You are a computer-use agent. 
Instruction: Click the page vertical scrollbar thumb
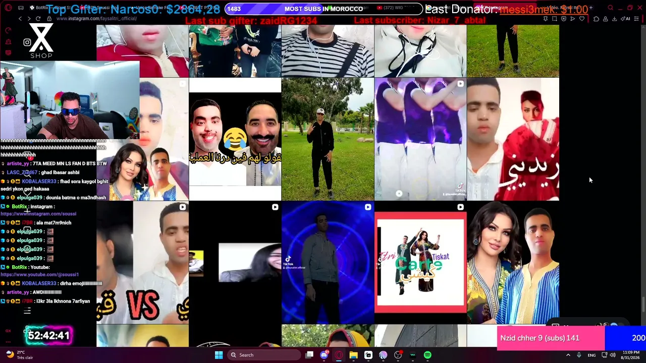pyautogui.click(x=643, y=305)
